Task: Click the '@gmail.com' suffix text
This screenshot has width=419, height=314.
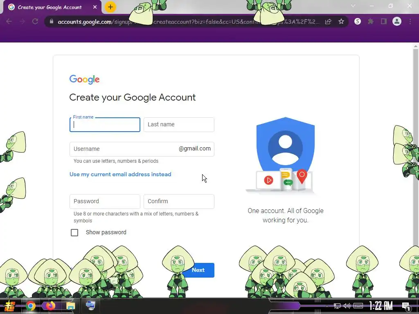Action: pyautogui.click(x=194, y=149)
